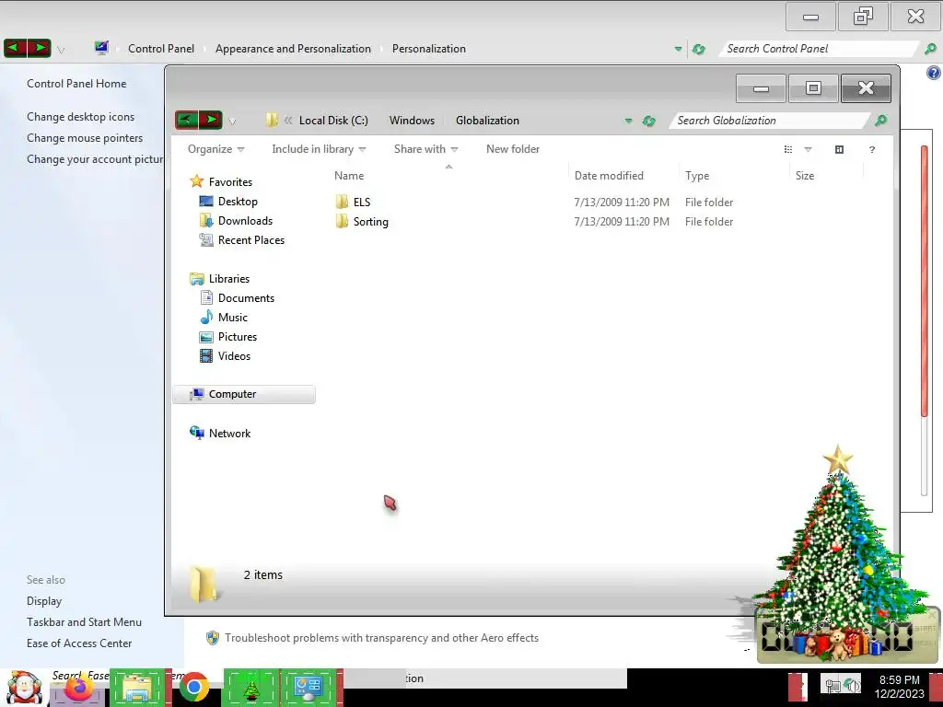Open the Organize menu
The width and height of the screenshot is (943, 707).
(x=215, y=149)
